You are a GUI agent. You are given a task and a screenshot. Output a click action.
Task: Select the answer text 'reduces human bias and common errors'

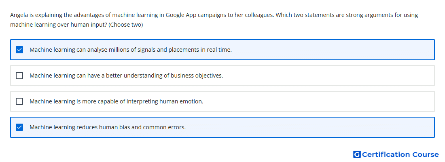coord(108,127)
